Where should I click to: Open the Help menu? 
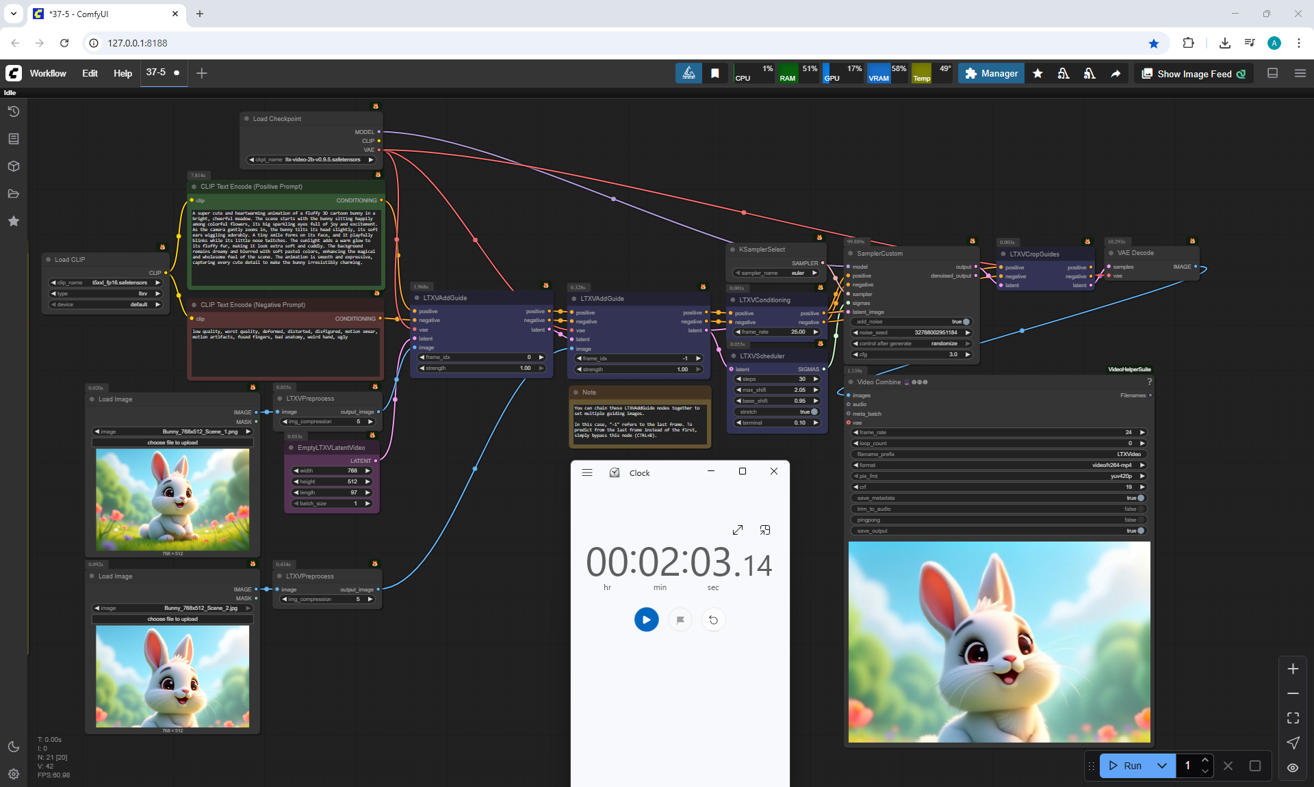(x=123, y=73)
